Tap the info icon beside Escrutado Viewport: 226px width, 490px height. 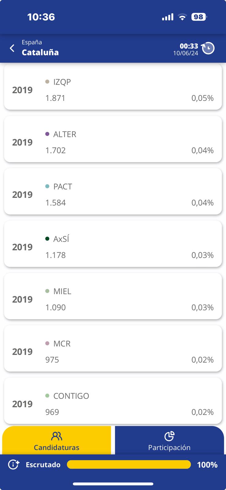[x=13, y=465]
